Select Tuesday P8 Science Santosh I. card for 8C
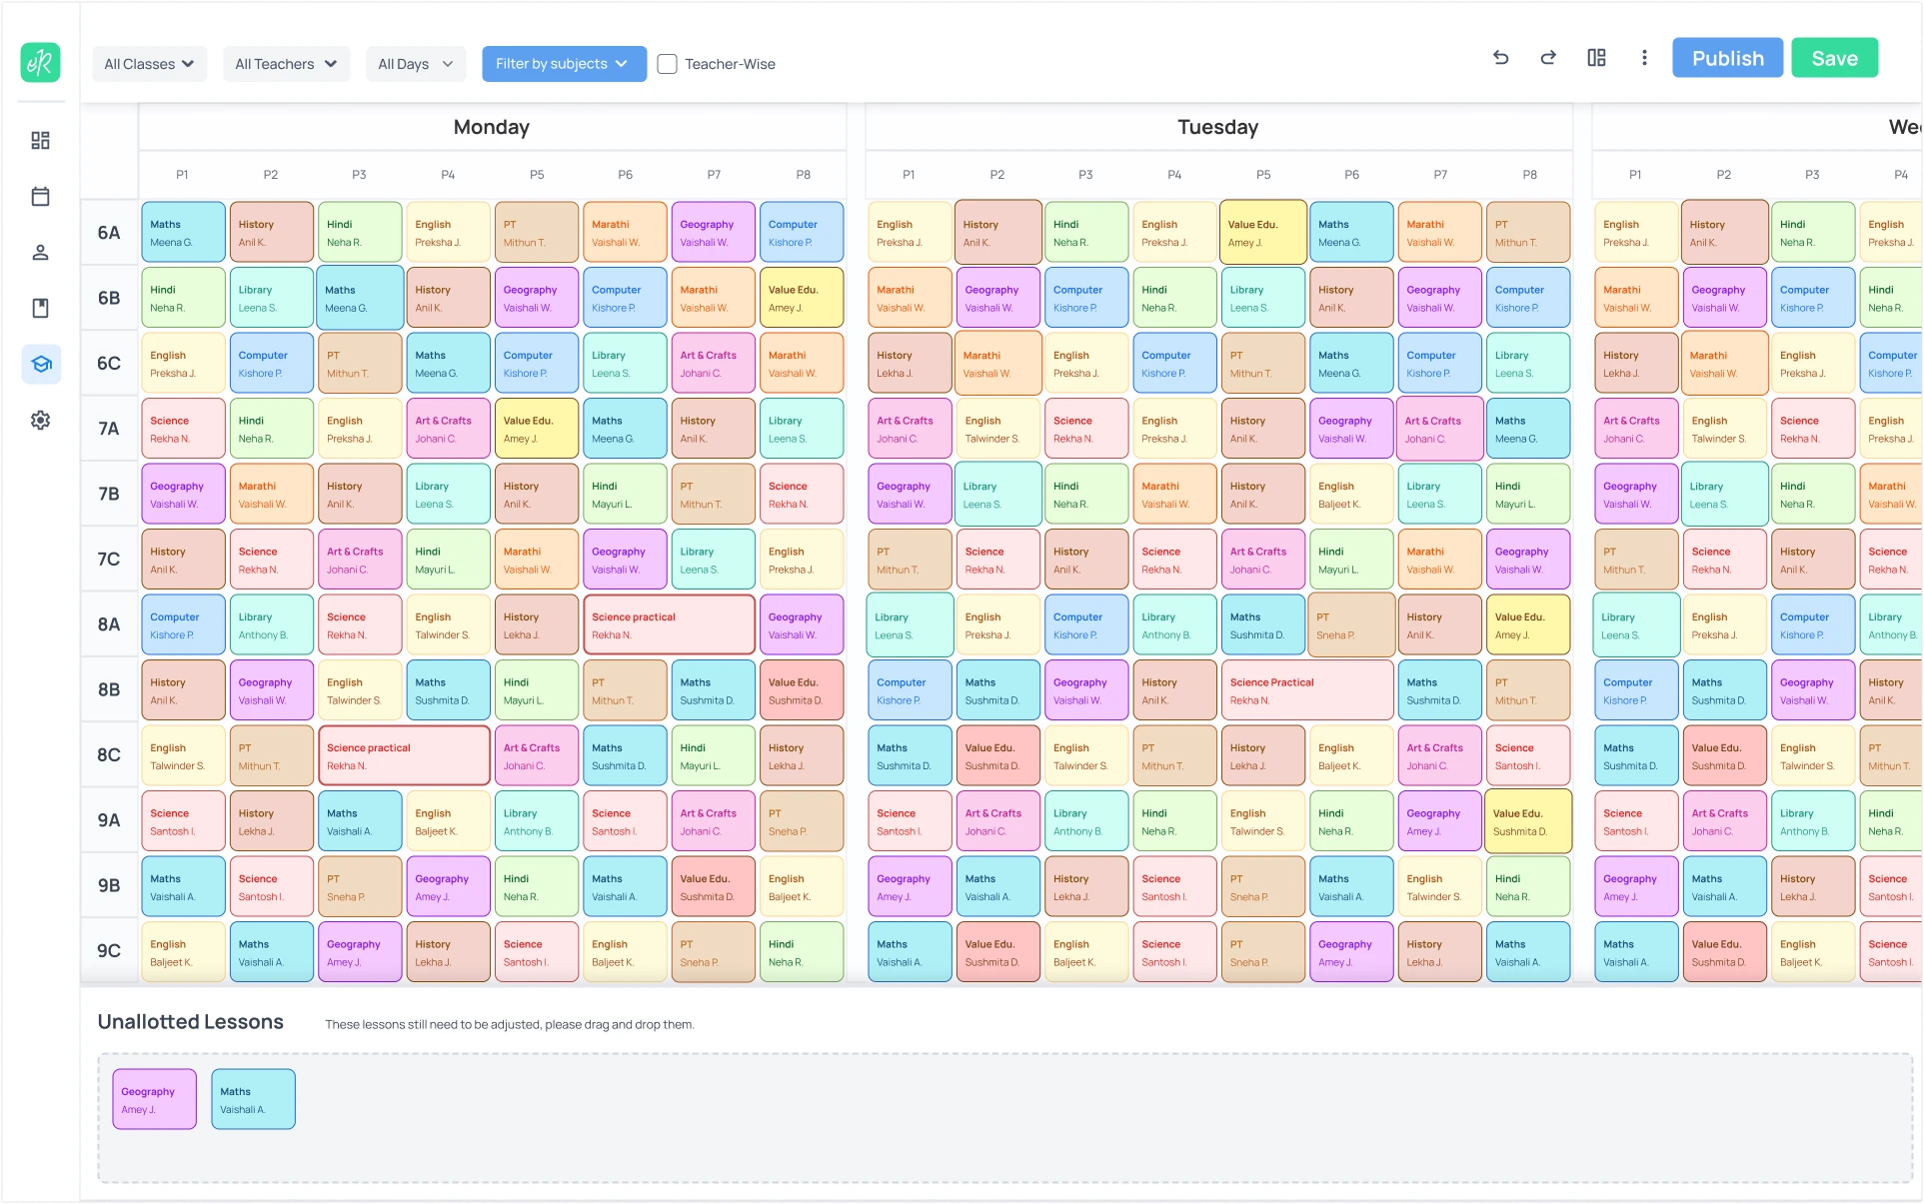1924x1204 pixels. click(x=1528, y=755)
